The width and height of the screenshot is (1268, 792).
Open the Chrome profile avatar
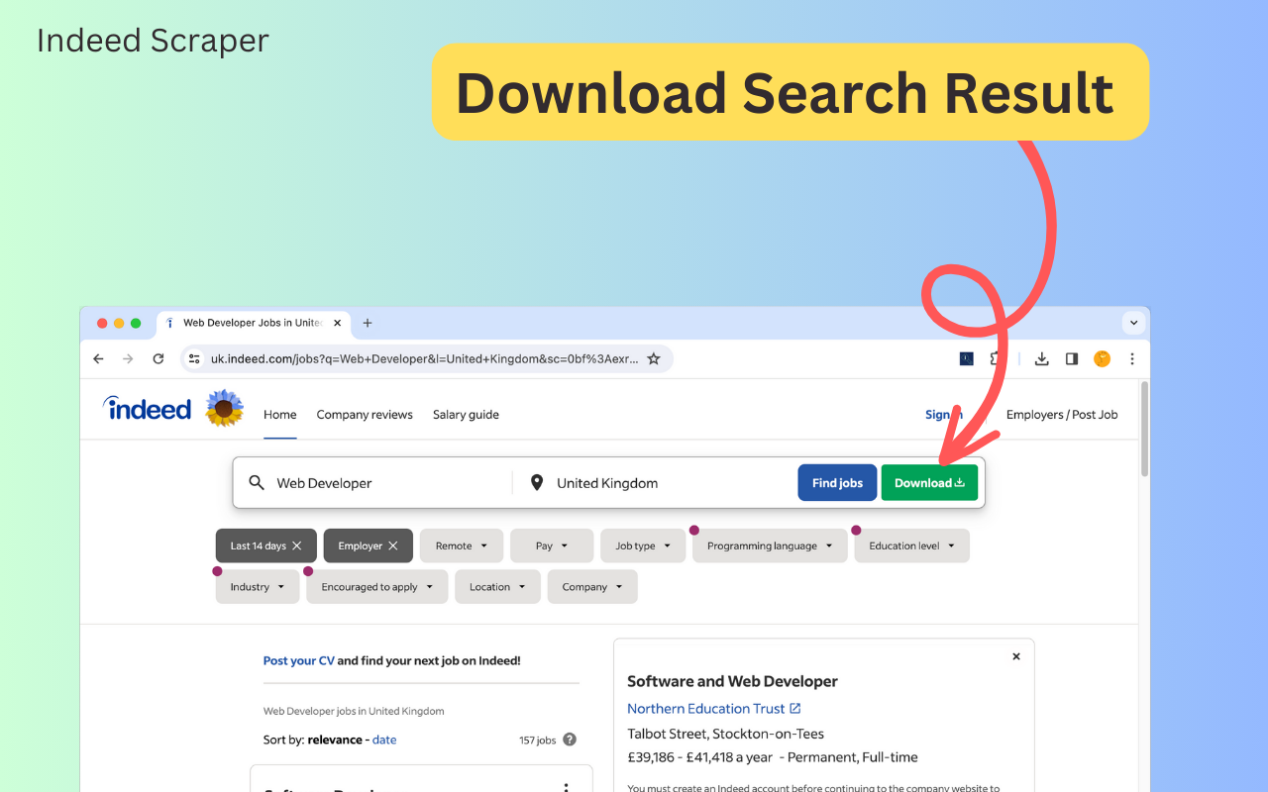coord(1102,359)
